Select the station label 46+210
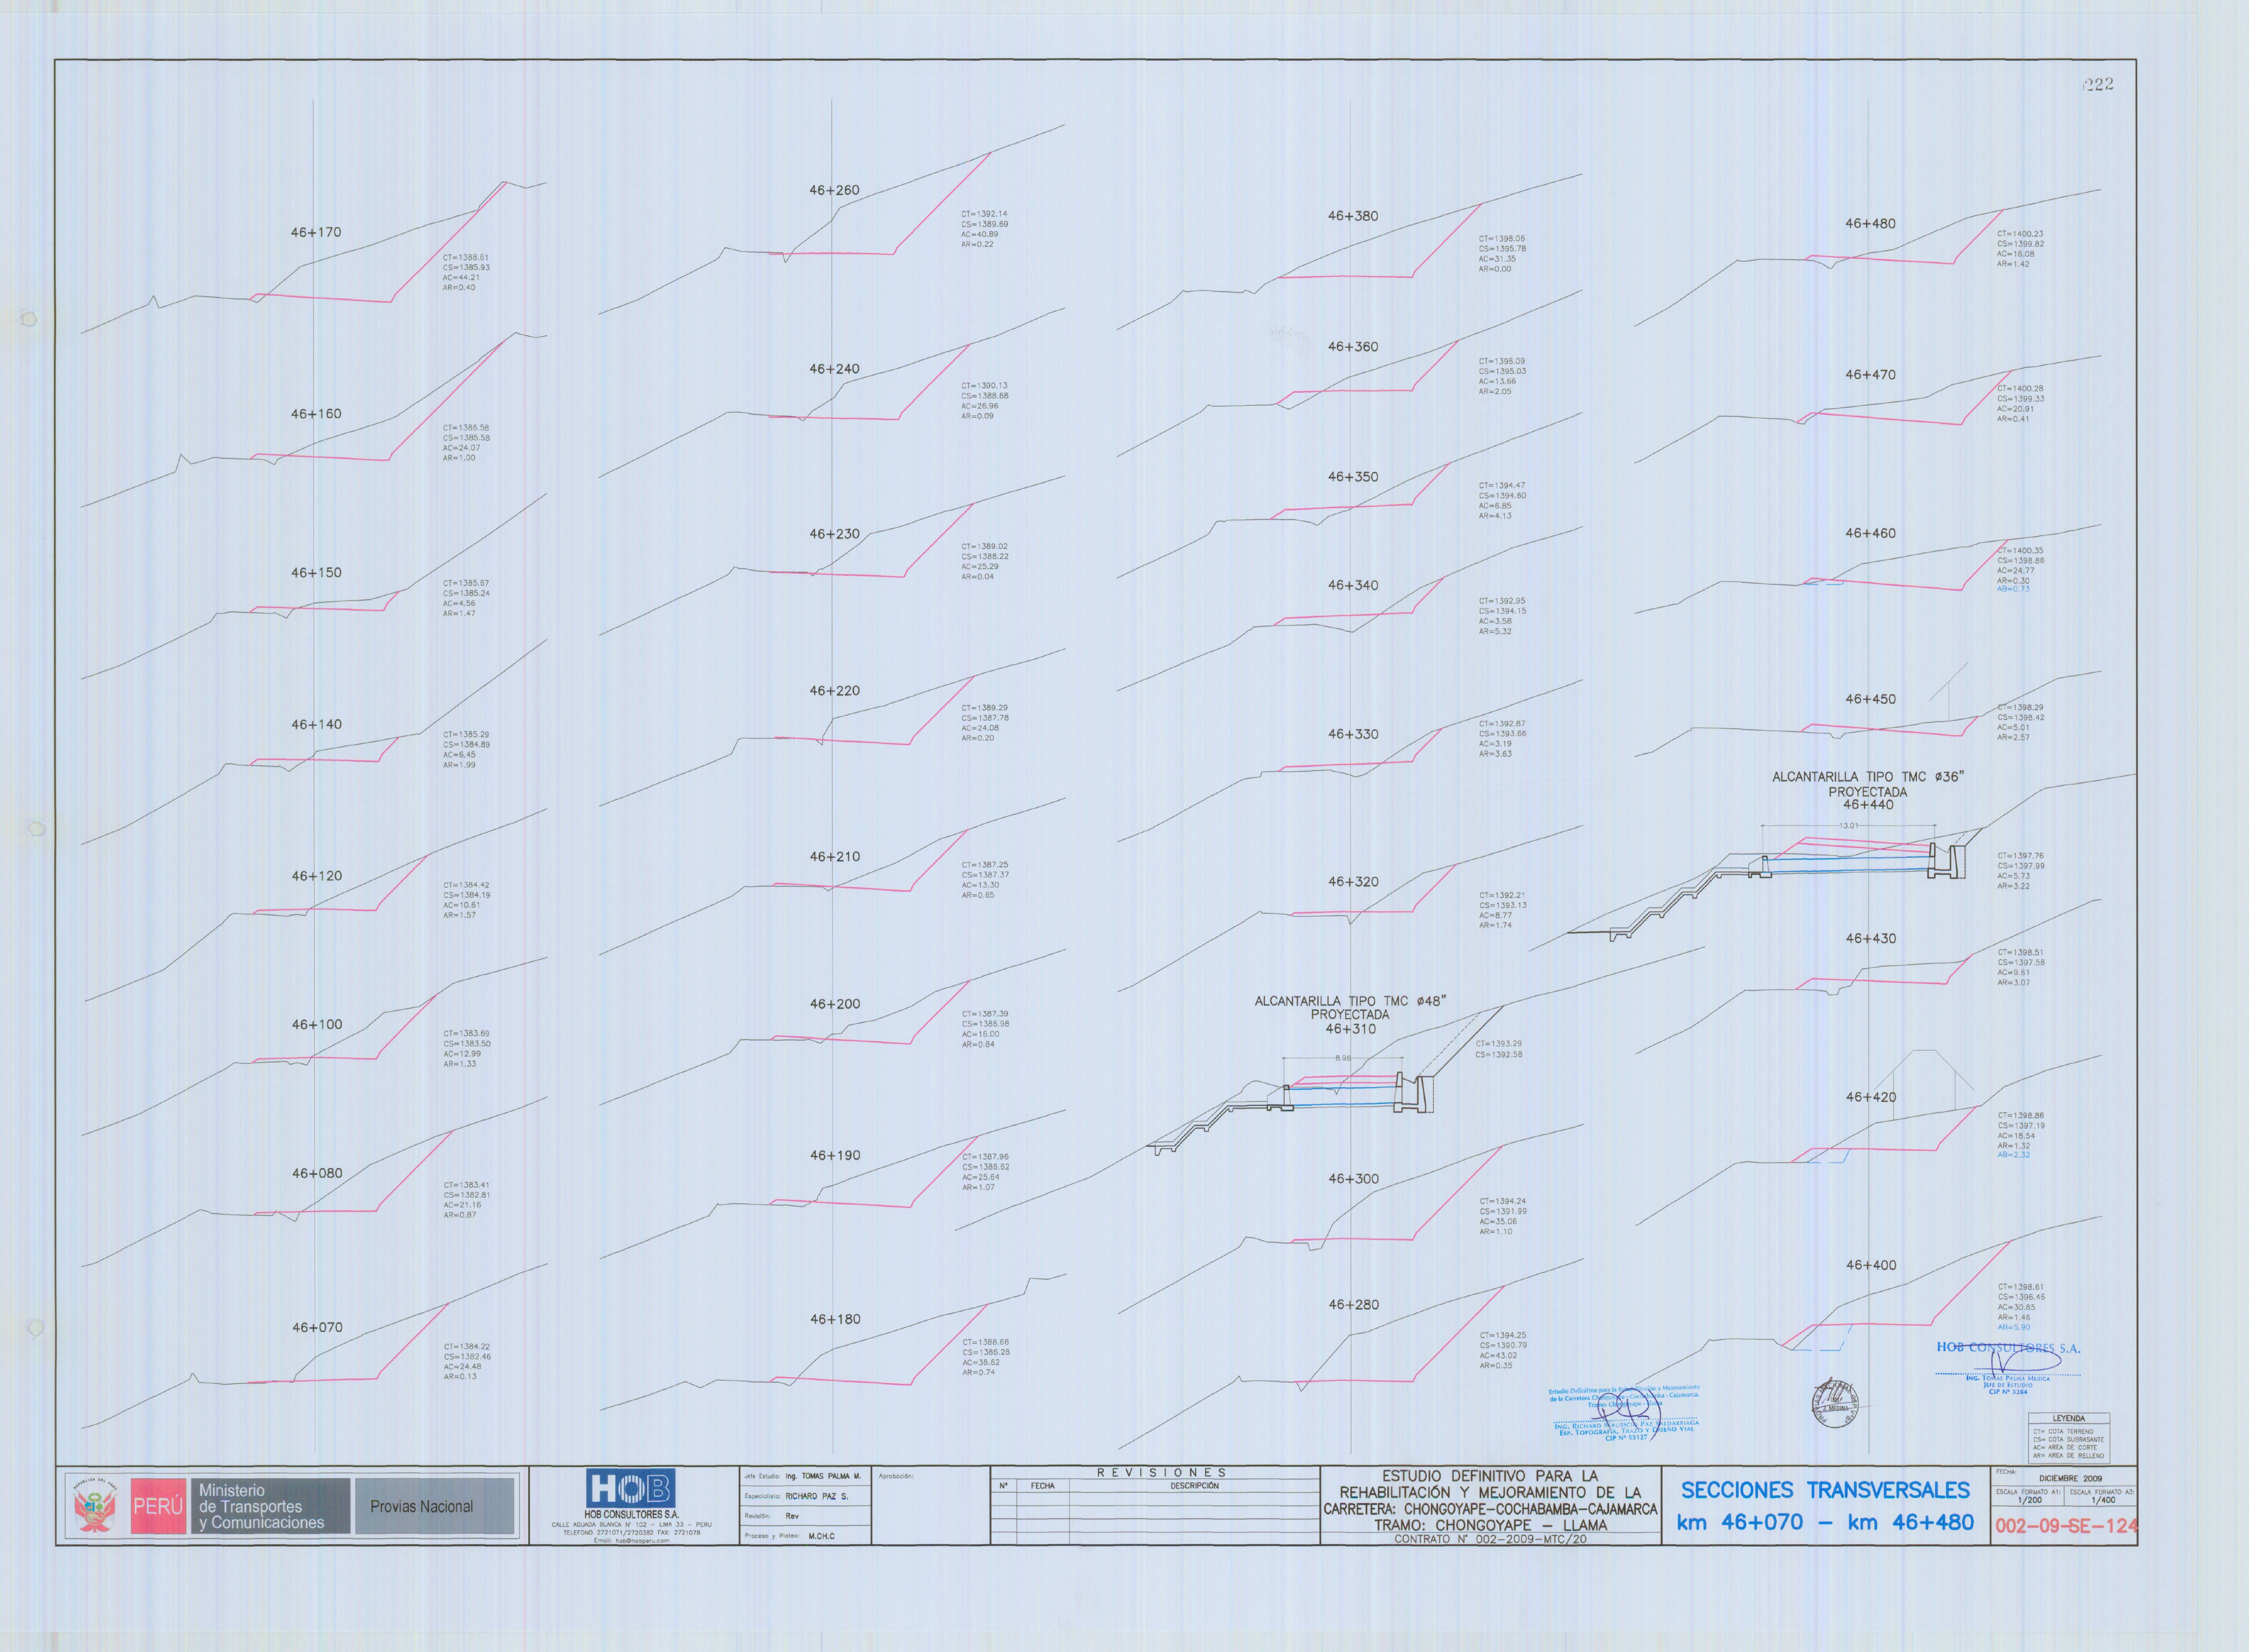 pos(834,857)
